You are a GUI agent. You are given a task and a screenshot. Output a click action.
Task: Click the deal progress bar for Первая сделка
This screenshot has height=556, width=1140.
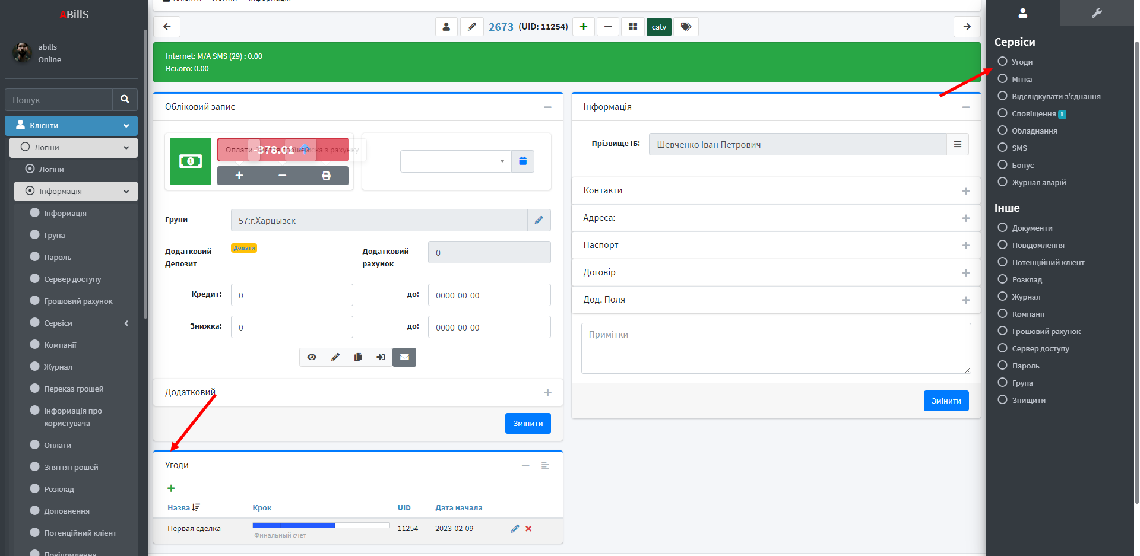click(321, 526)
